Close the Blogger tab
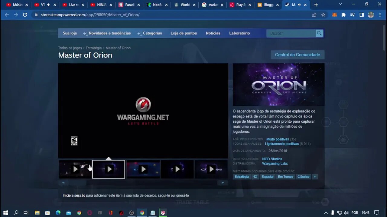 (x=278, y=5)
